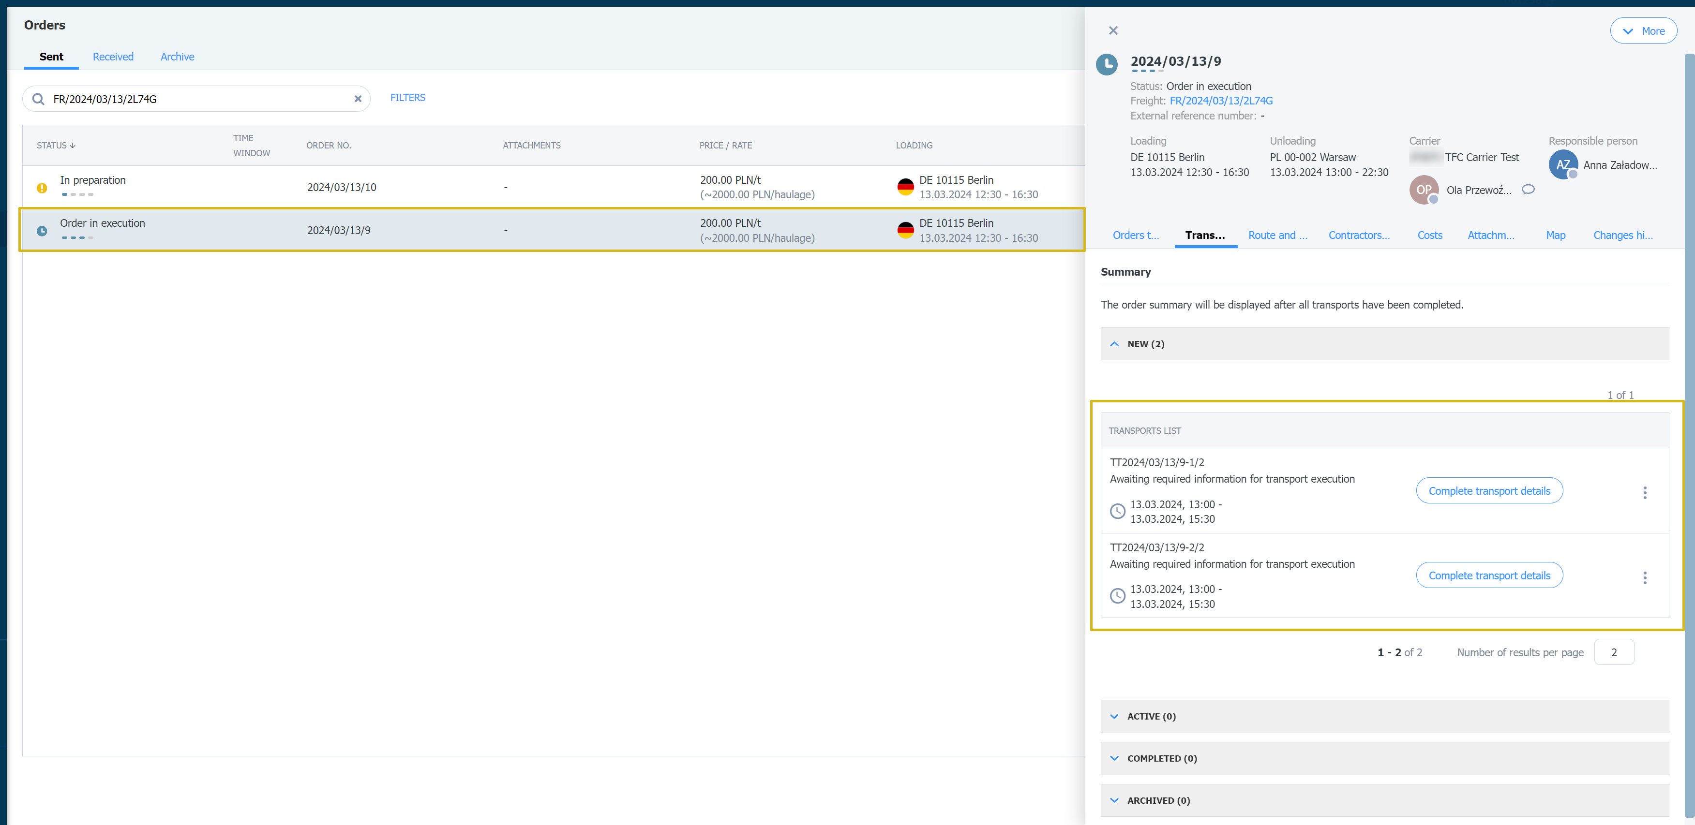Click the AZ avatar of Anna Załadow

coord(1563,164)
